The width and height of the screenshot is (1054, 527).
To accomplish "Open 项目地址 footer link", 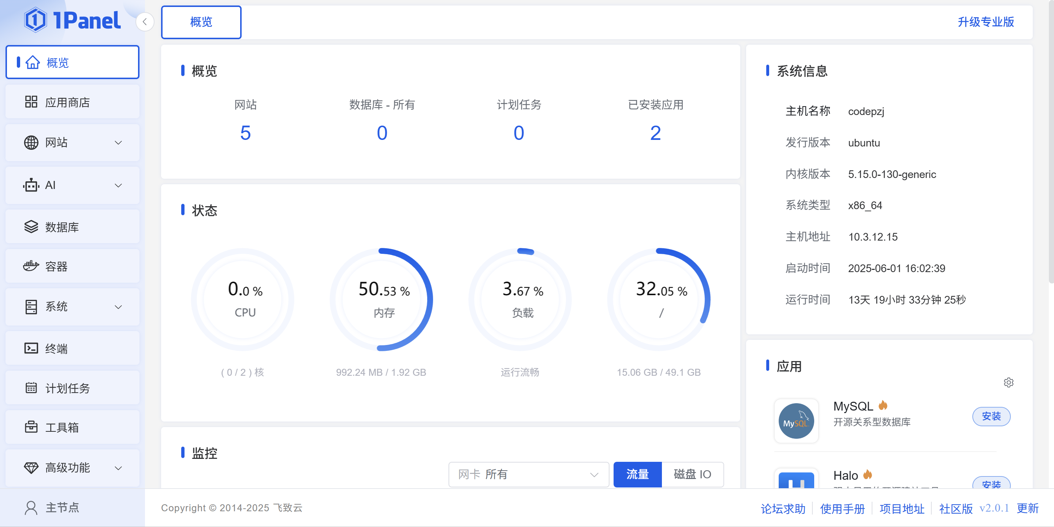I will point(902,508).
